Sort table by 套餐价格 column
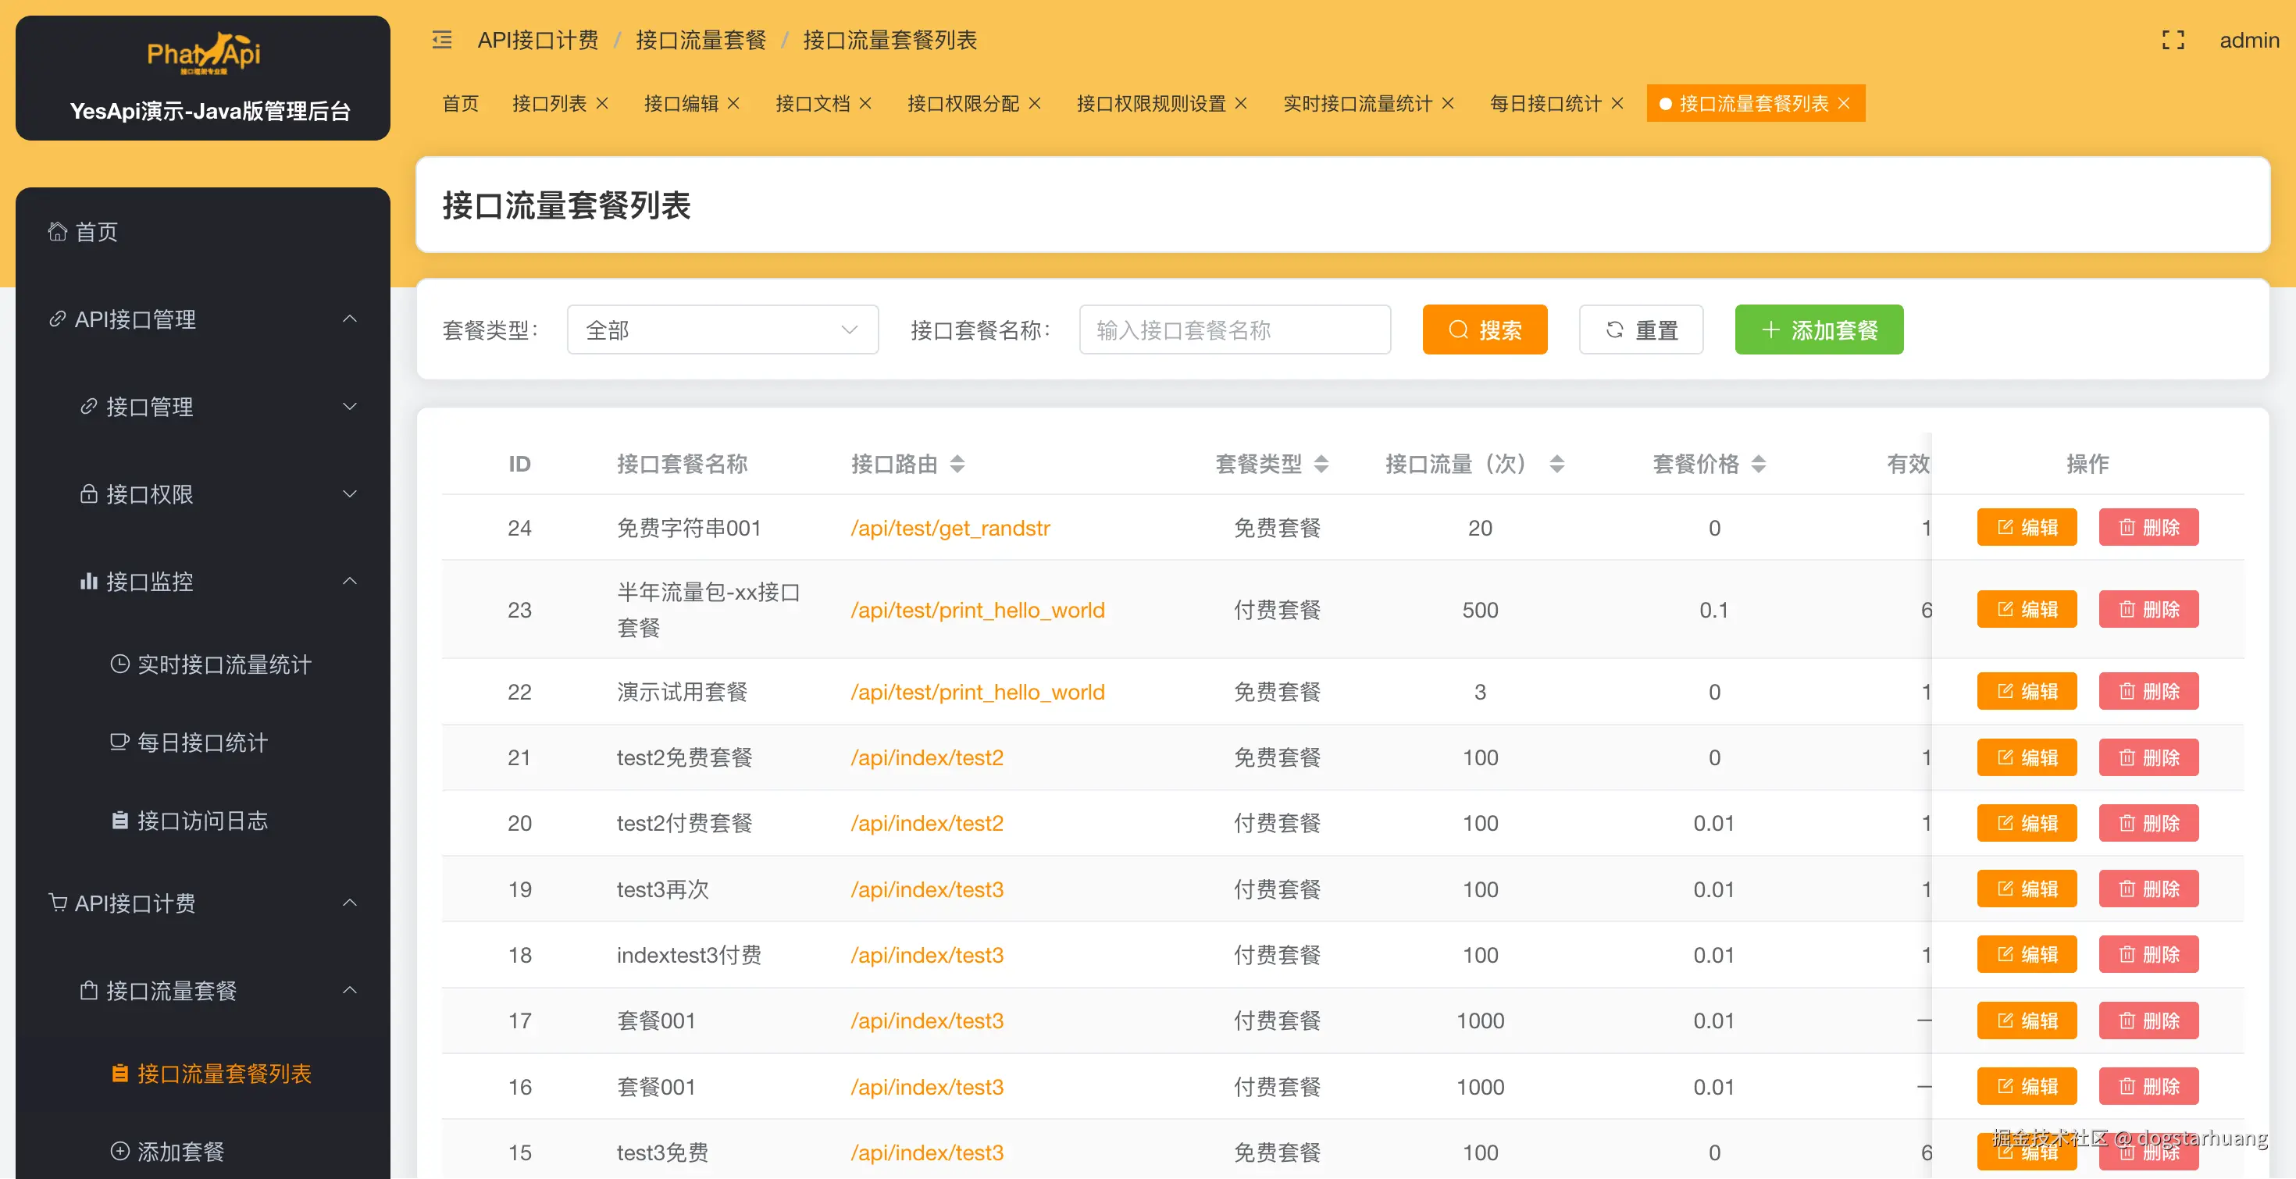This screenshot has width=2296, height=1179. tap(1759, 463)
